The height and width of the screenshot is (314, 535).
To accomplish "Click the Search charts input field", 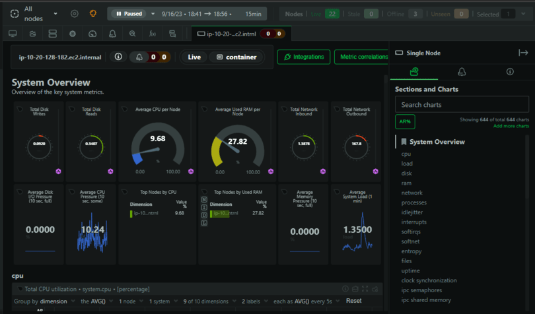I will (x=462, y=105).
